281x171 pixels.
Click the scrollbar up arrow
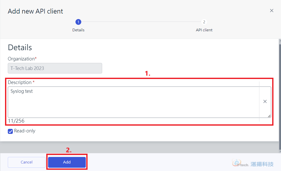pos(280,40)
